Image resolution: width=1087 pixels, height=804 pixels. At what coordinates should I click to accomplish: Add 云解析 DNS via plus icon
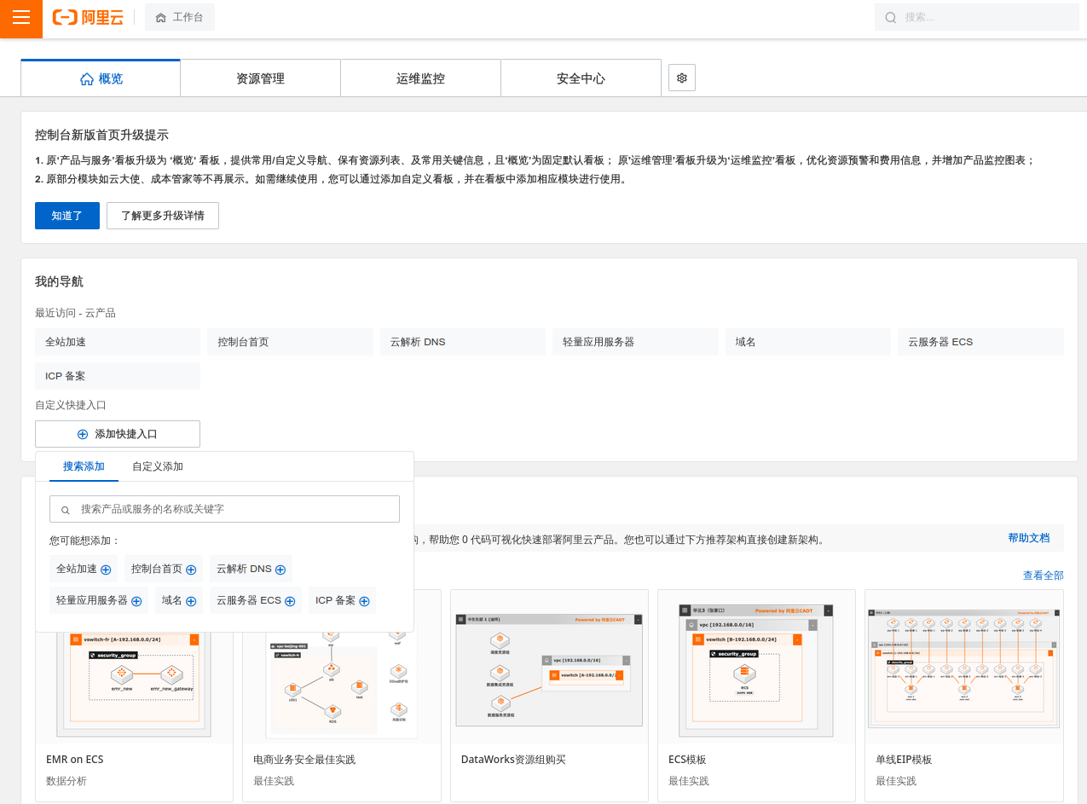point(280,570)
